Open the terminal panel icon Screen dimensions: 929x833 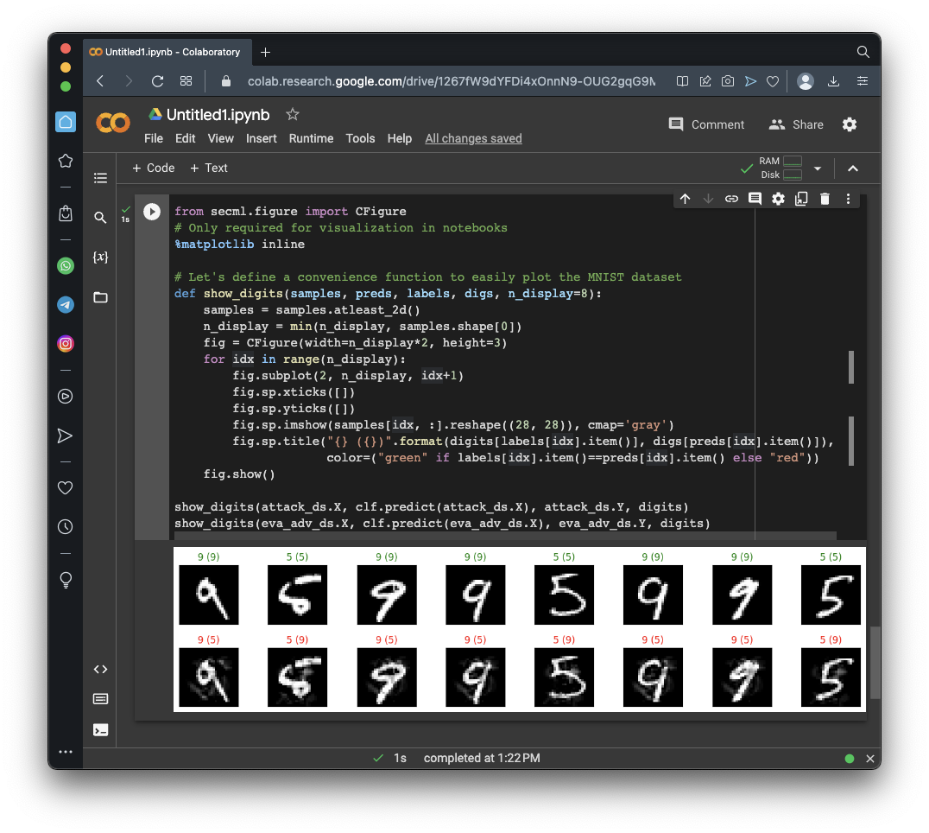[x=100, y=729]
